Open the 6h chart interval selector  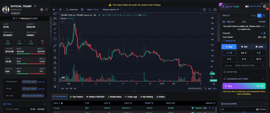pyautogui.click(x=54, y=10)
